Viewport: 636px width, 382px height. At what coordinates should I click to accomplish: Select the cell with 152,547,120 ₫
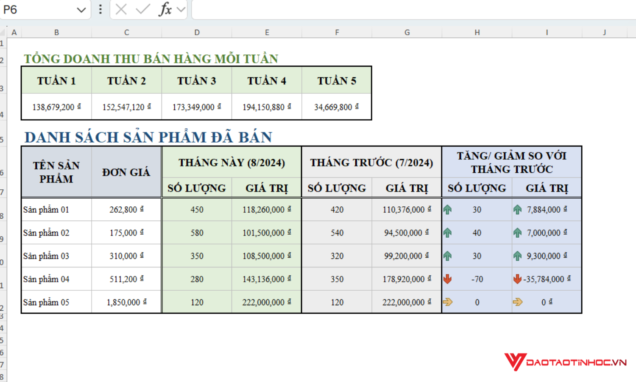[x=126, y=107]
